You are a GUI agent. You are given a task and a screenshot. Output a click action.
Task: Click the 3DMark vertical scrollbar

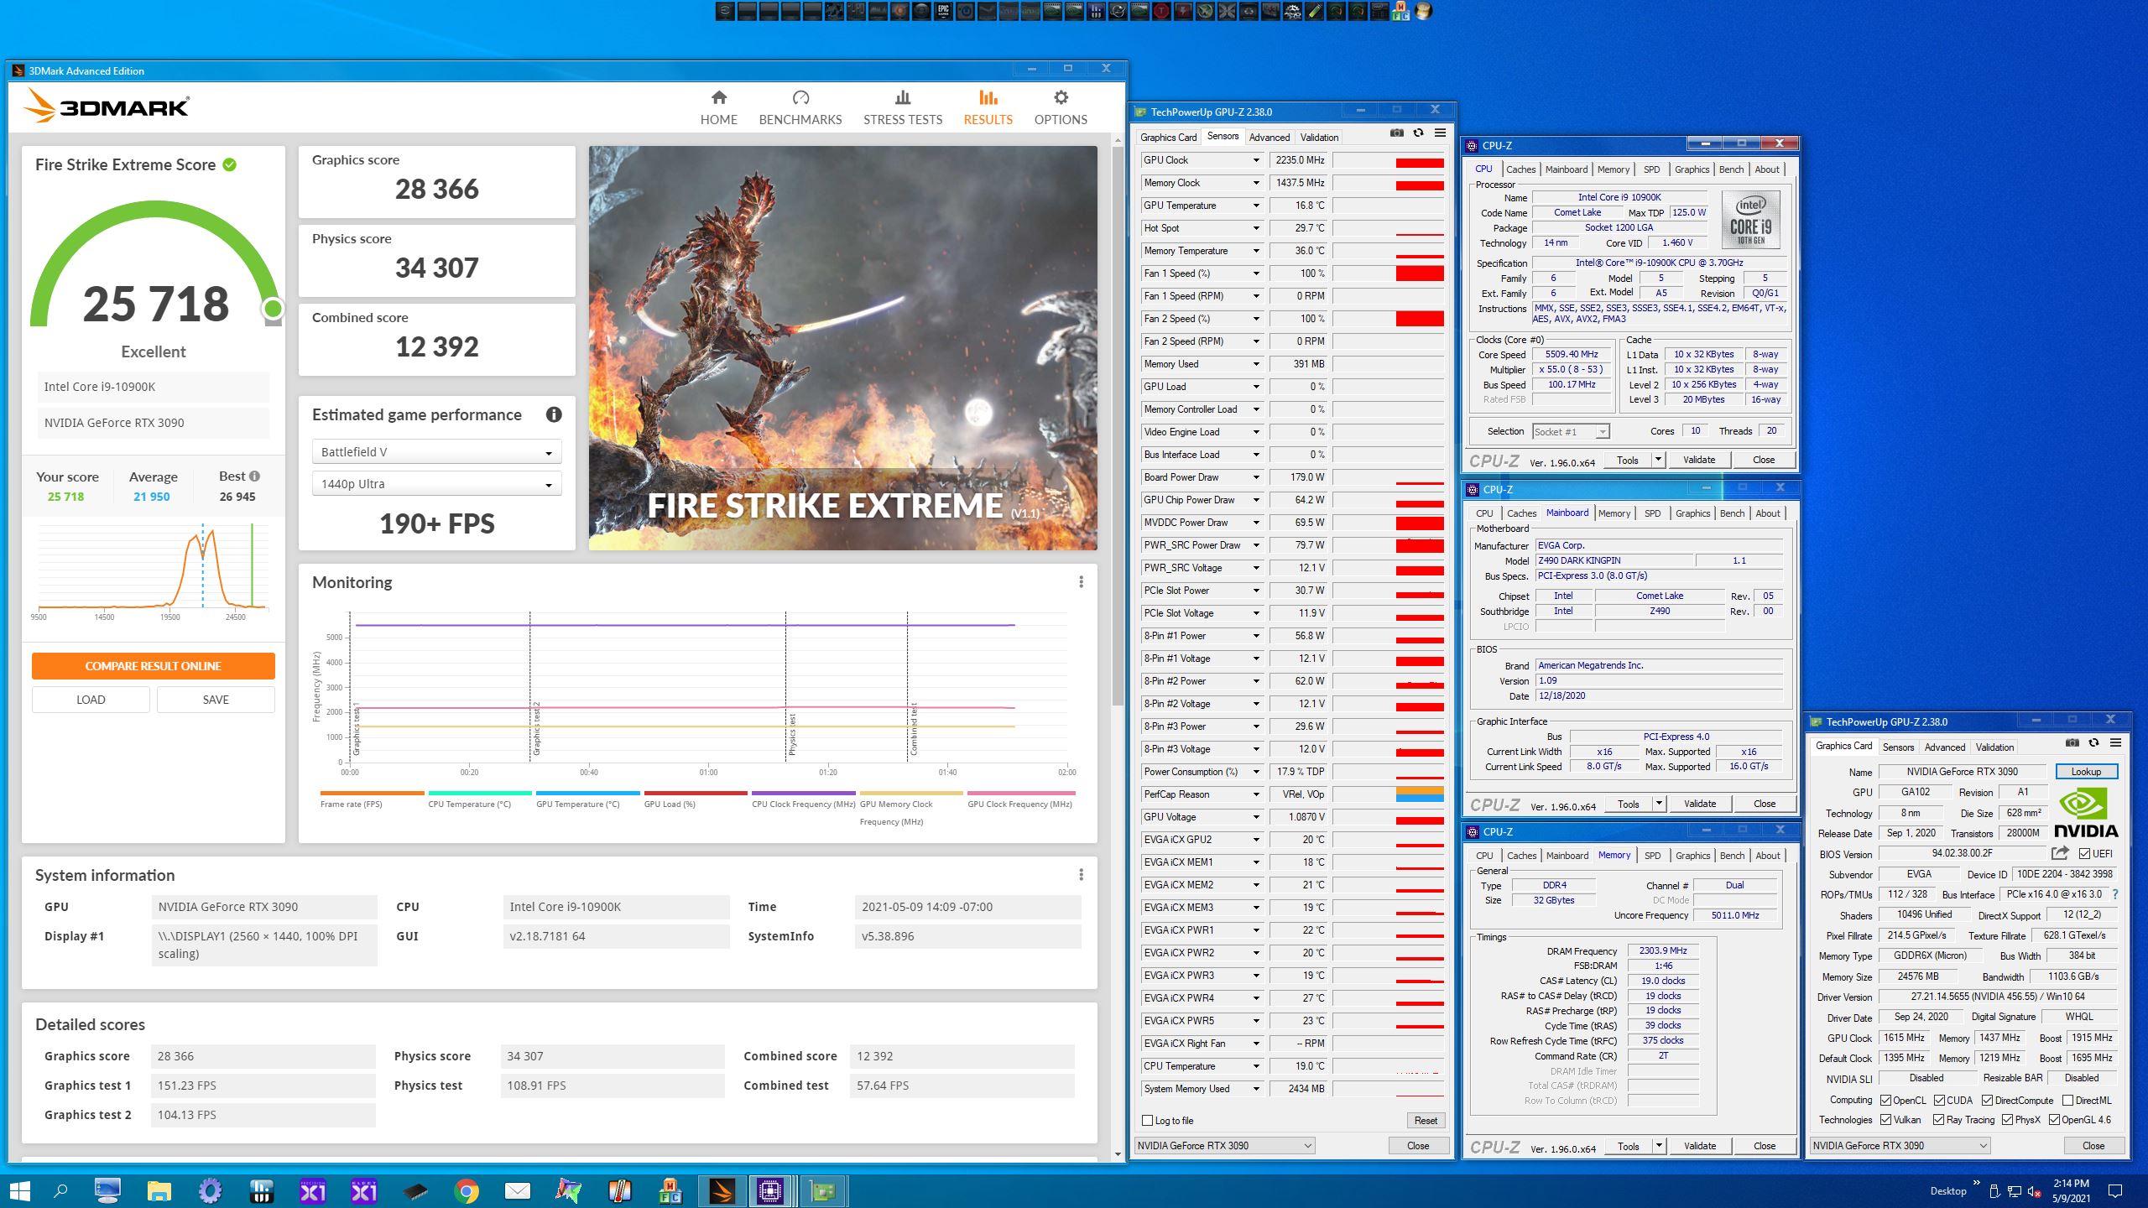(x=1118, y=419)
